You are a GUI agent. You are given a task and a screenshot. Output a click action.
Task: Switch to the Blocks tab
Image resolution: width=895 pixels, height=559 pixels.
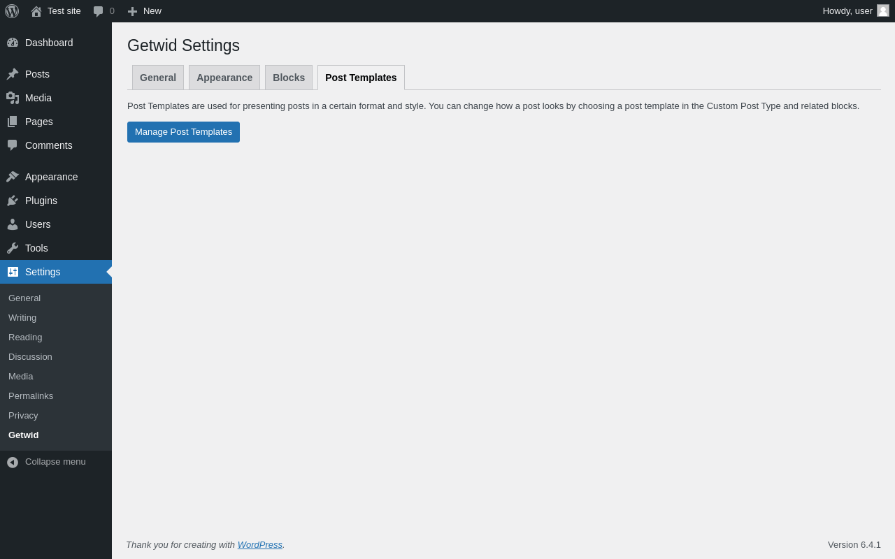pyautogui.click(x=289, y=78)
